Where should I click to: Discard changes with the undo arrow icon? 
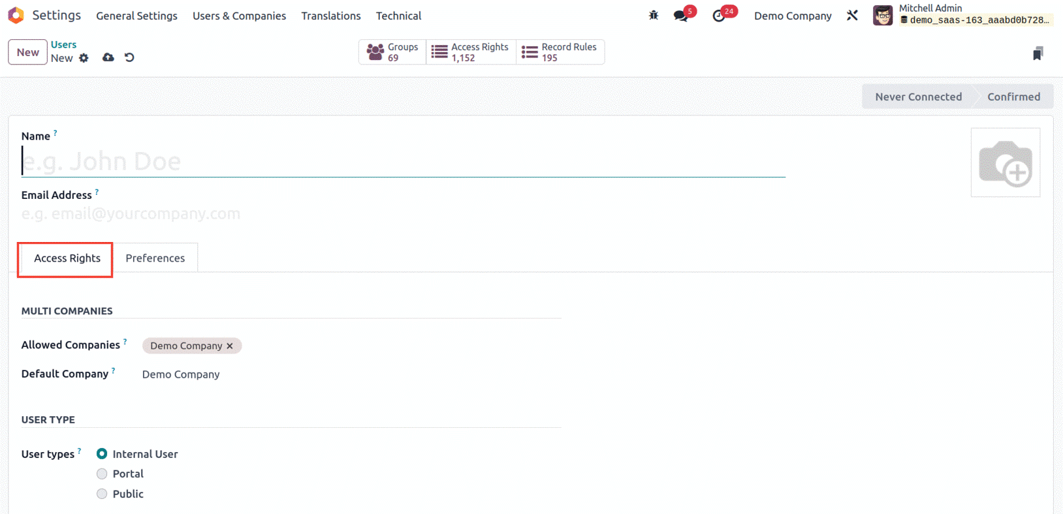pos(129,57)
